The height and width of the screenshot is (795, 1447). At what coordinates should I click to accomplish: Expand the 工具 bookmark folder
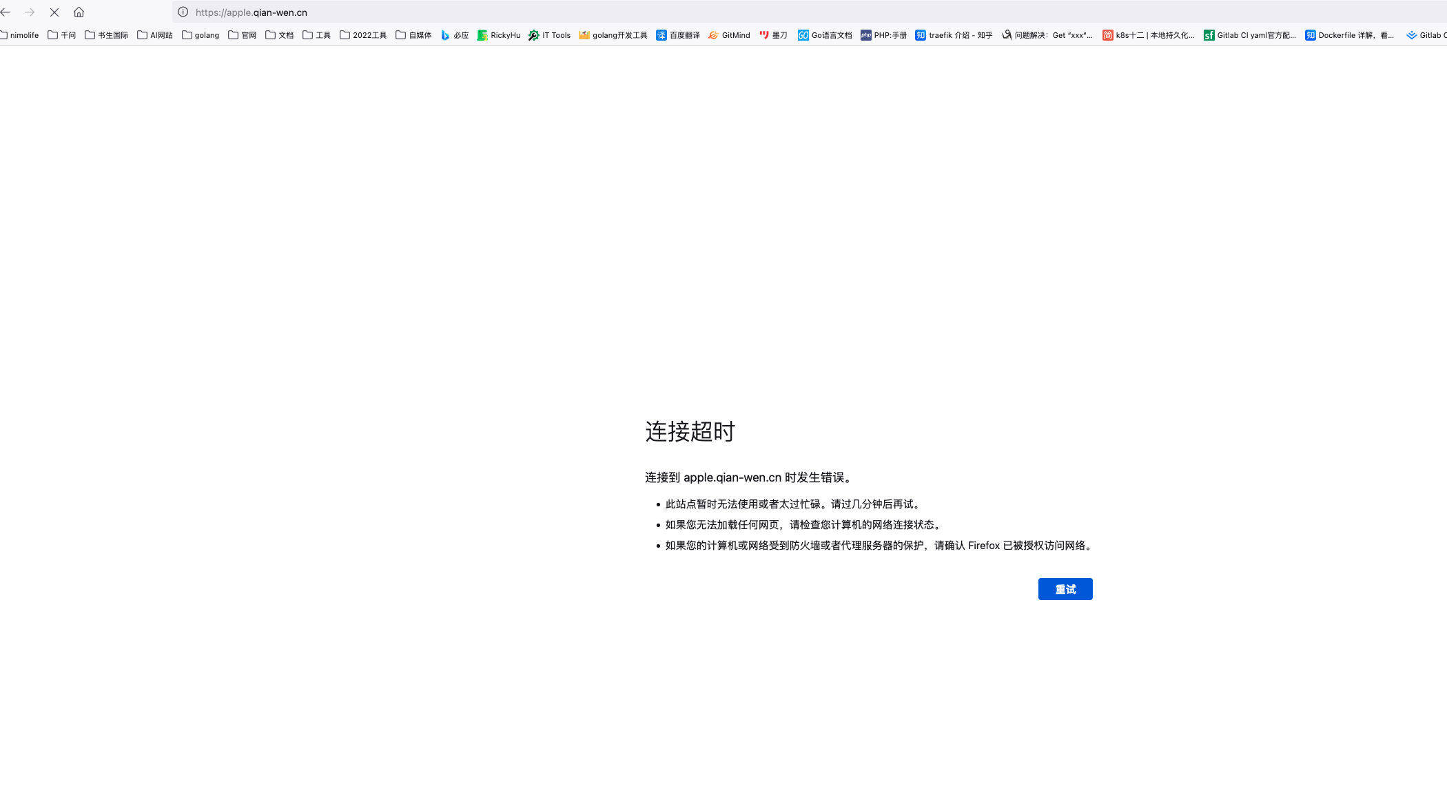click(x=316, y=35)
